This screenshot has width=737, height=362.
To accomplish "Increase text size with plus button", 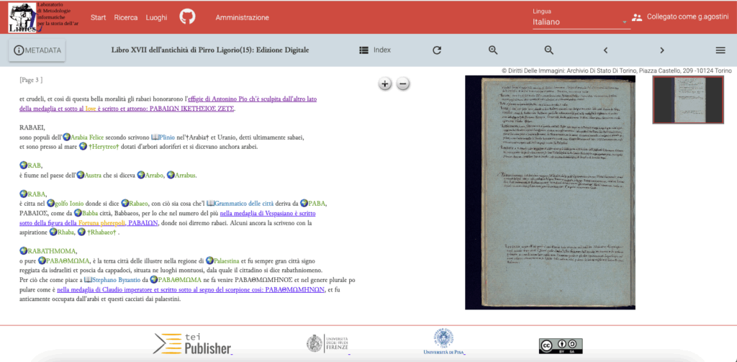I will tap(385, 84).
